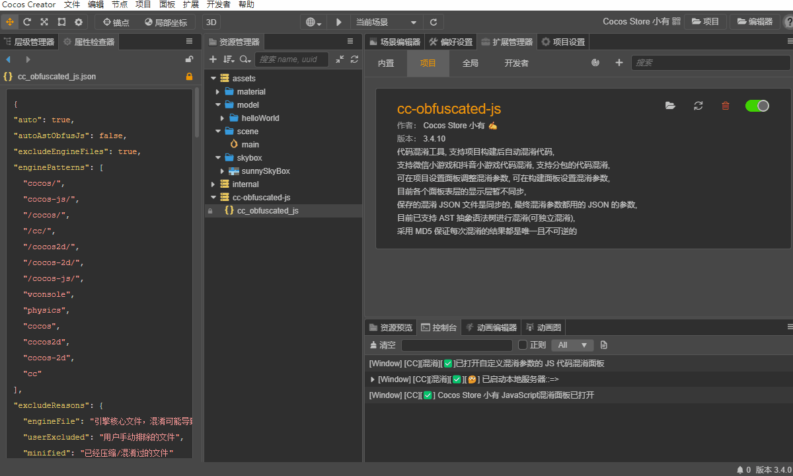
Task: Select the scale gizmo tool
Action: [x=44, y=22]
